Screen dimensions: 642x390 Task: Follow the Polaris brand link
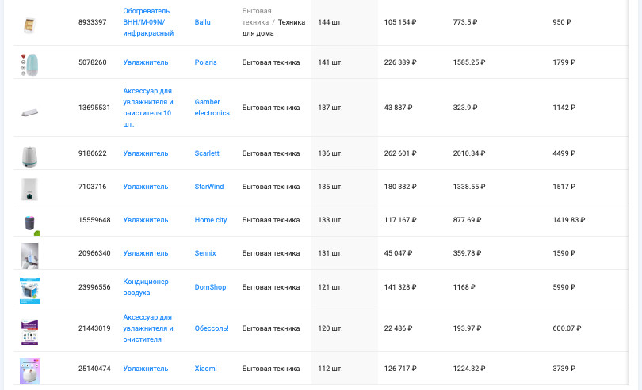coord(205,62)
